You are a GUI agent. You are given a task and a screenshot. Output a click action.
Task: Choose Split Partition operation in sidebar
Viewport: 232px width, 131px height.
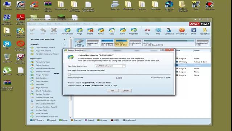click(42, 78)
